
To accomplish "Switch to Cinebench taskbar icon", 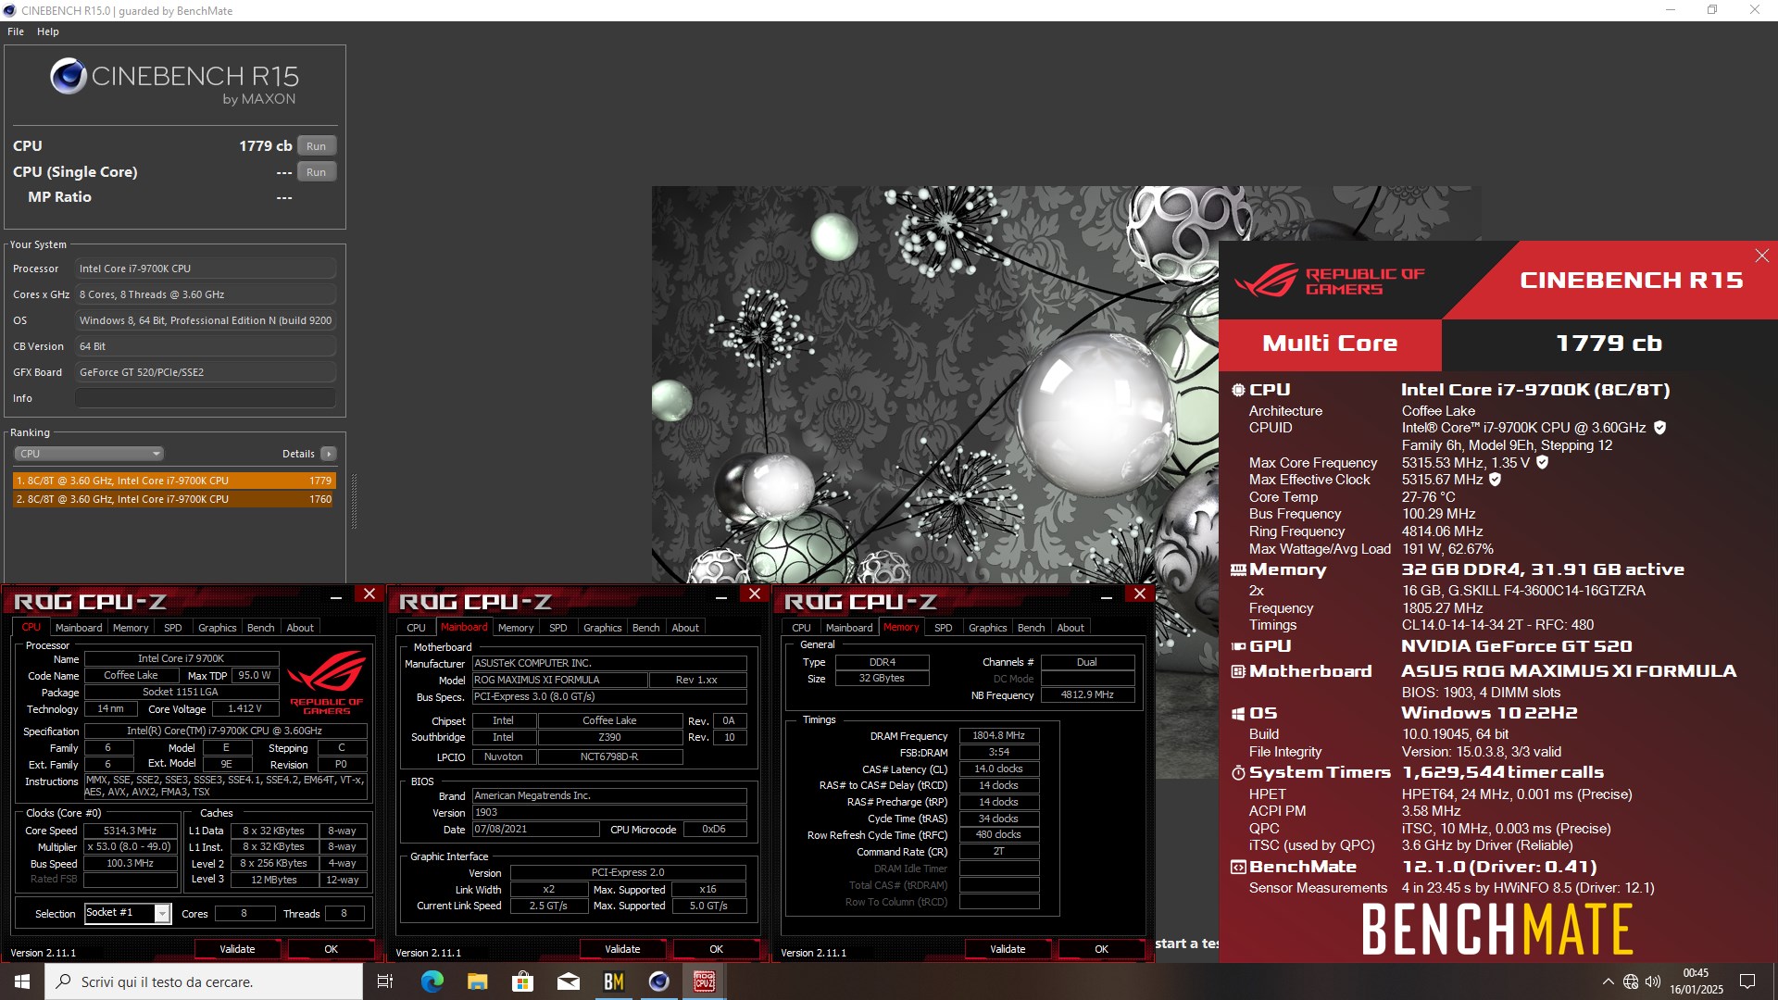I will 658,981.
